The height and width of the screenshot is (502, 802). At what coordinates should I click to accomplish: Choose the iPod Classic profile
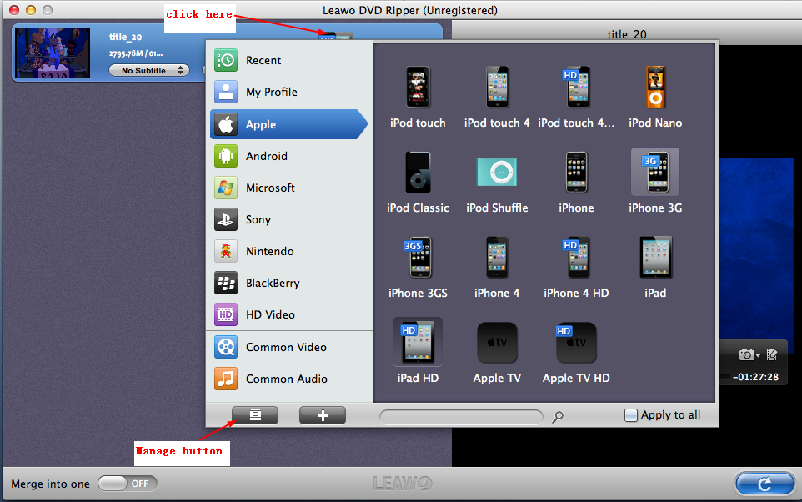coord(418,182)
